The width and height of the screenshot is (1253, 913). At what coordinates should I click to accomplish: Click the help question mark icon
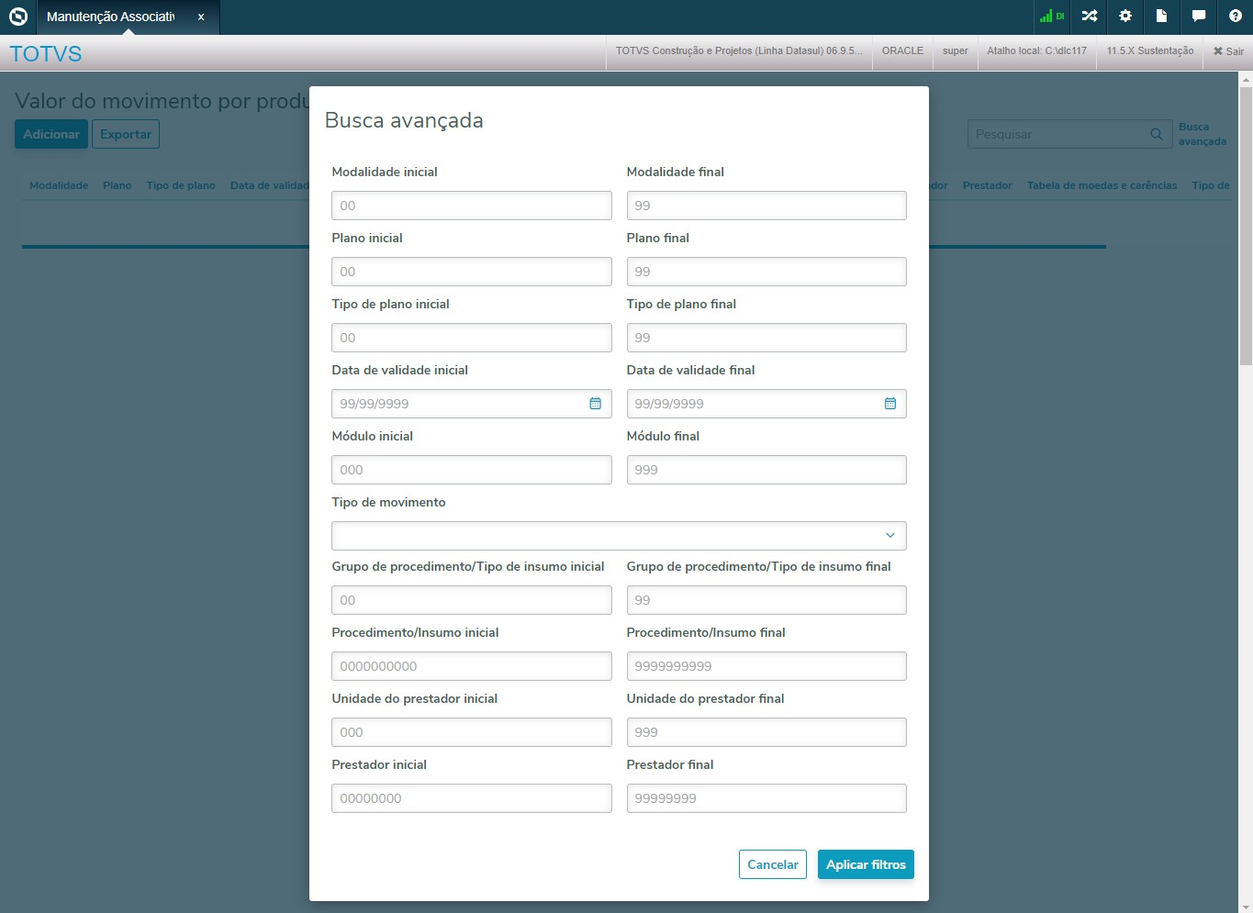coord(1236,17)
